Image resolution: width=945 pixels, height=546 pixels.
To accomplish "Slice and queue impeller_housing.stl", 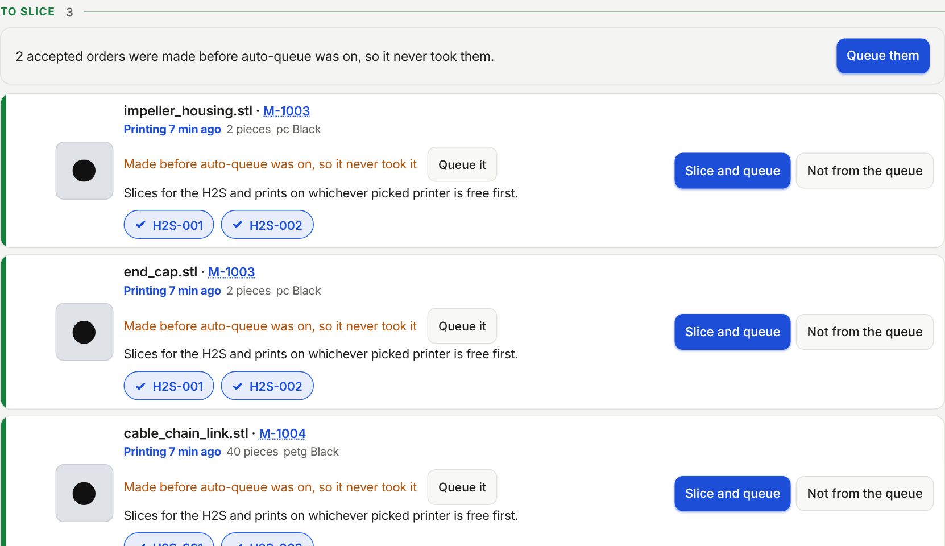I will (x=732, y=171).
